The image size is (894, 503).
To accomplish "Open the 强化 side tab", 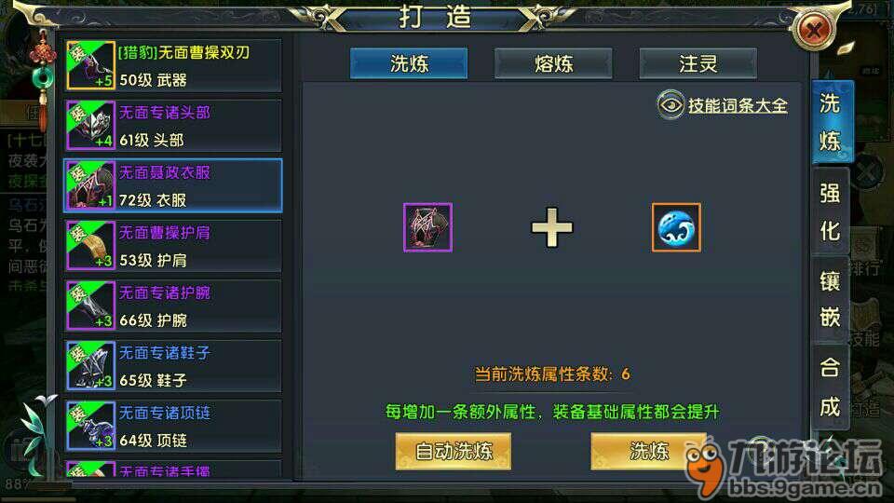I will 830,212.
